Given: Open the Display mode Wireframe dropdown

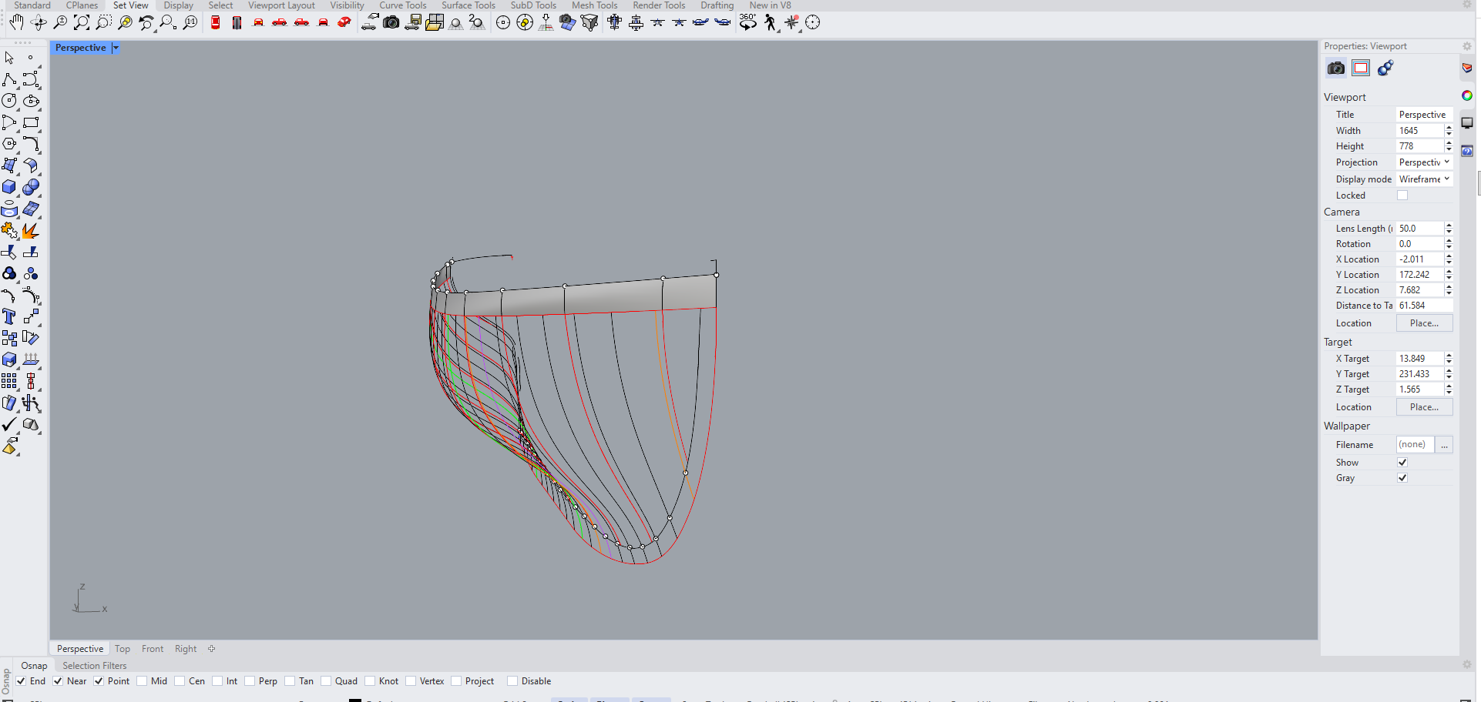Looking at the screenshot, I should click(1424, 179).
